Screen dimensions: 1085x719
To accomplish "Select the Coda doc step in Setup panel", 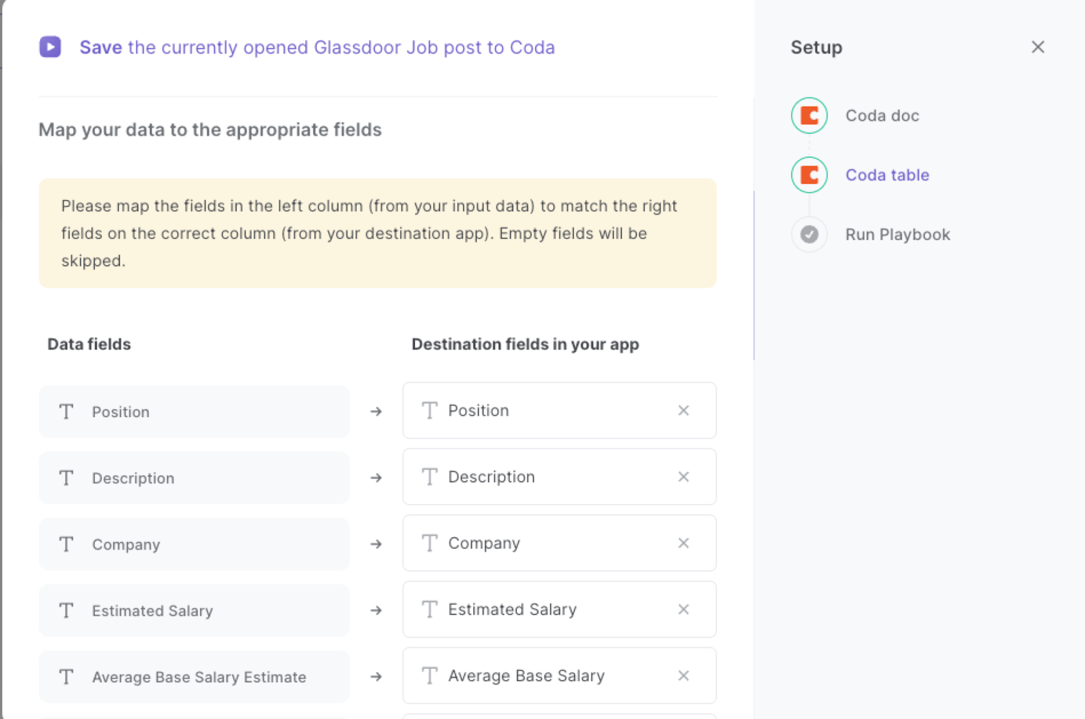I will (x=882, y=115).
